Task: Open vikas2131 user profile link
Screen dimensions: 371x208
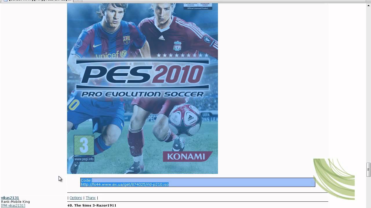Action: (x=10, y=198)
